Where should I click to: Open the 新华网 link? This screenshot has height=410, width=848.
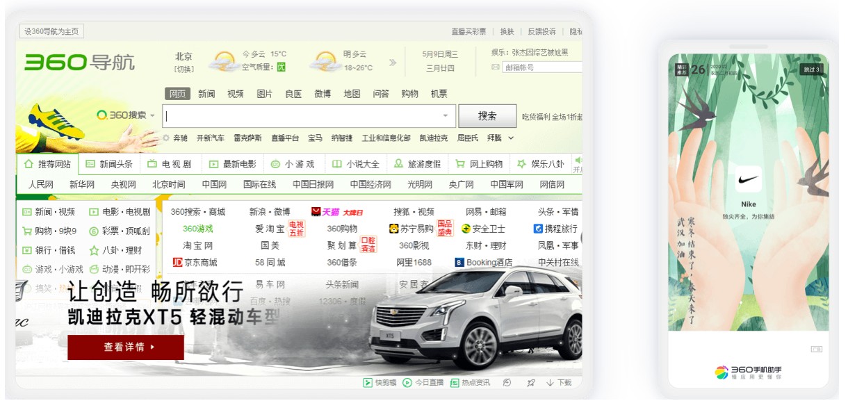pos(82,185)
